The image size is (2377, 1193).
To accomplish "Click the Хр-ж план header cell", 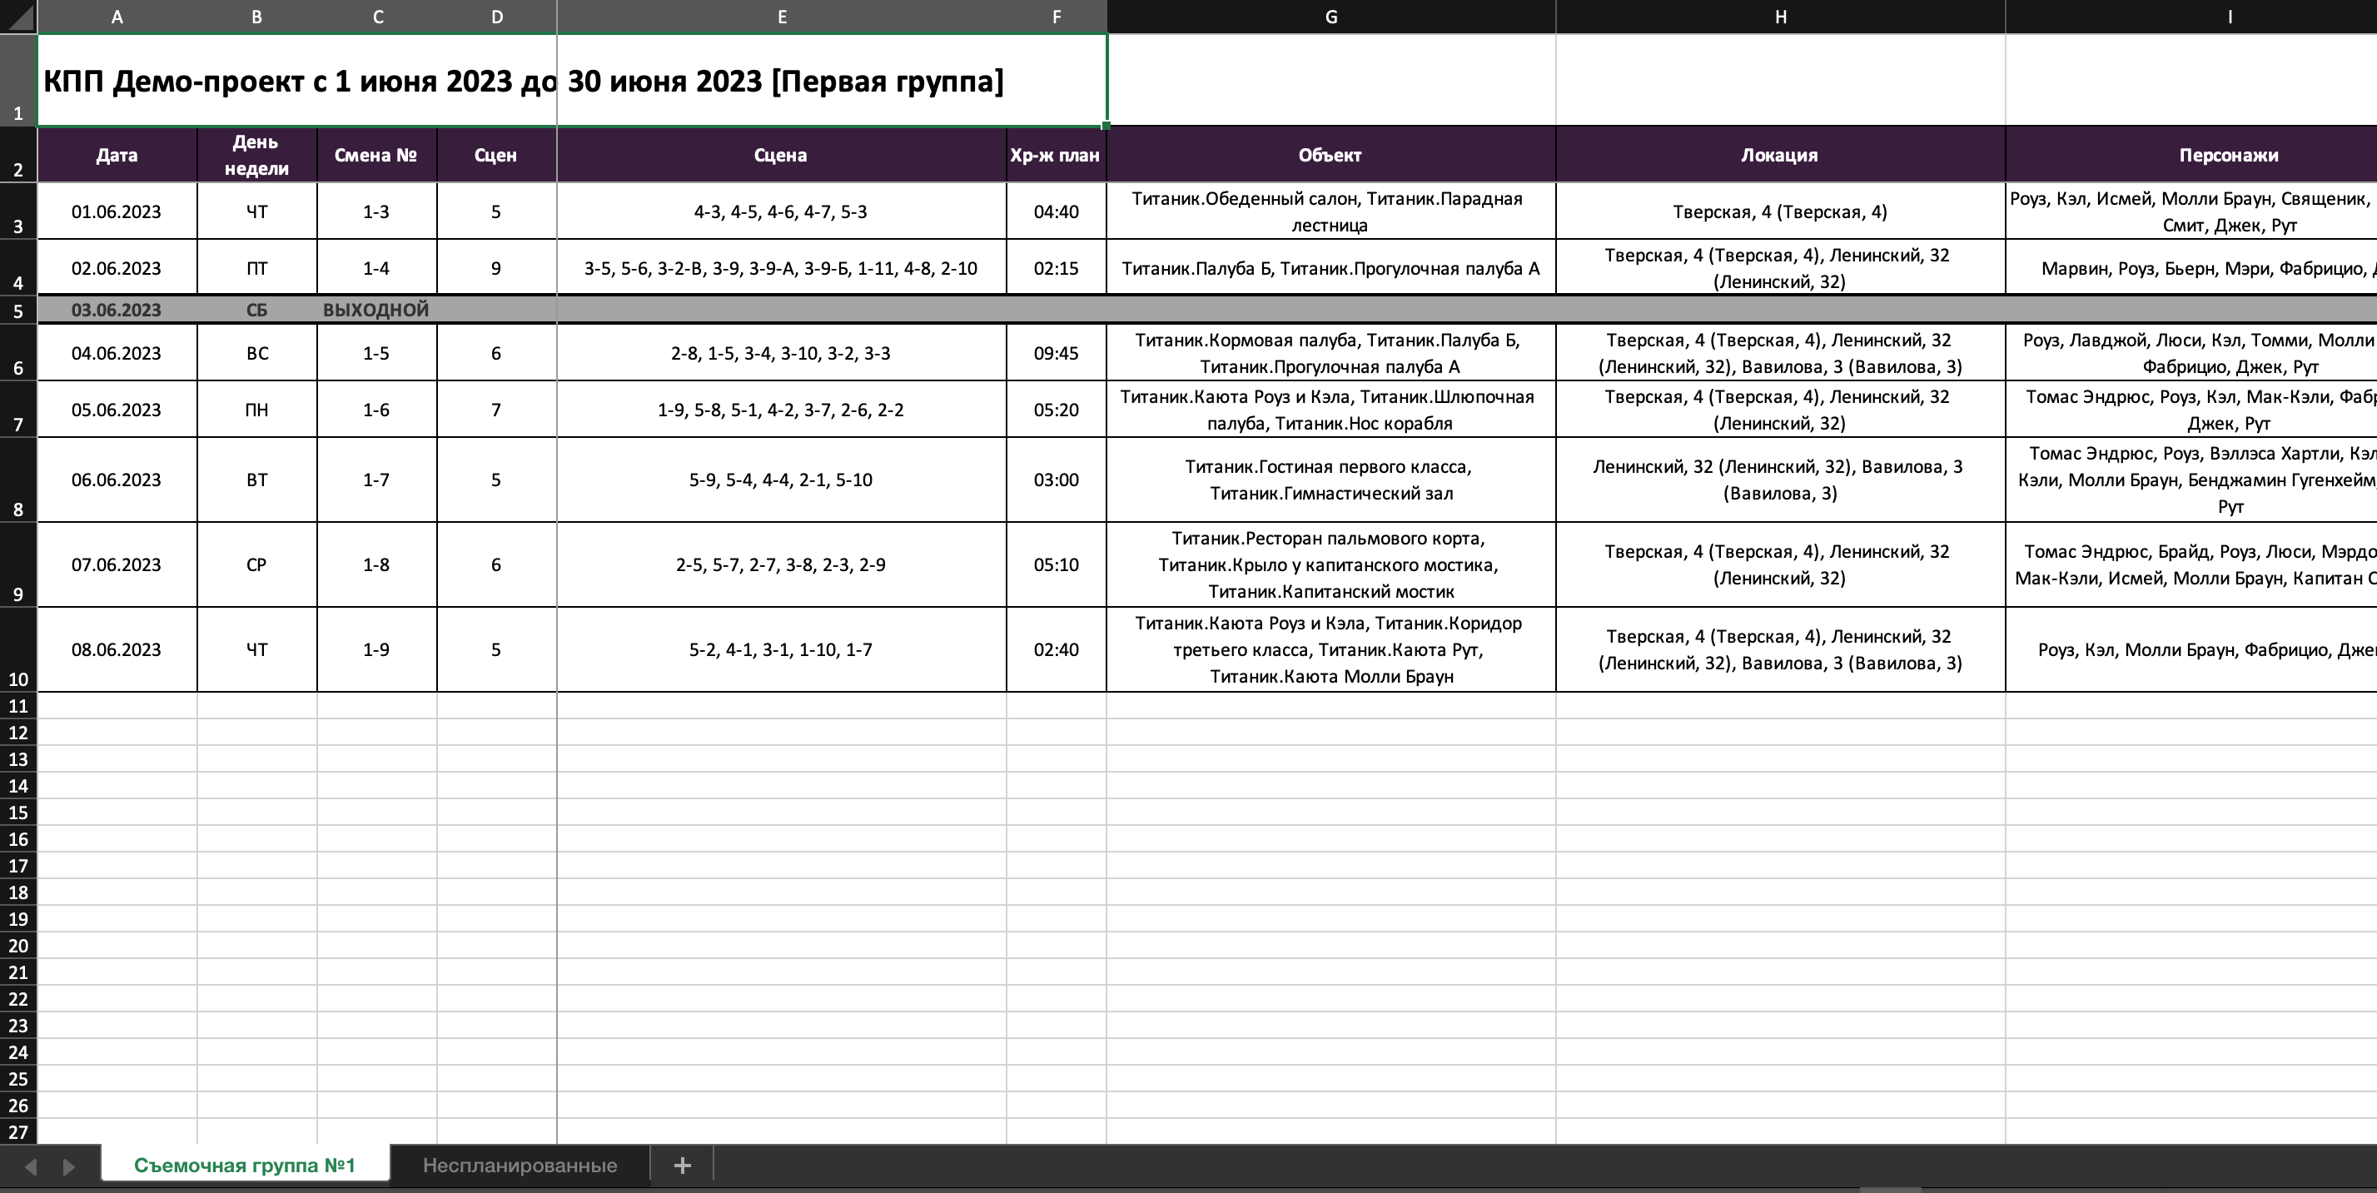I will (1056, 155).
